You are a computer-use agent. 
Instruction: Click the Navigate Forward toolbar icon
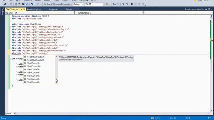tap(11, 4)
